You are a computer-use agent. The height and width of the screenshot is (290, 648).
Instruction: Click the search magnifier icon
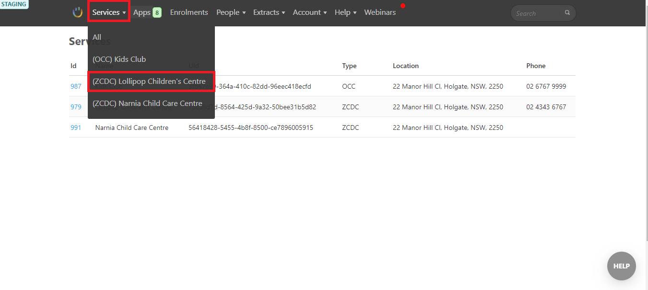pyautogui.click(x=567, y=13)
